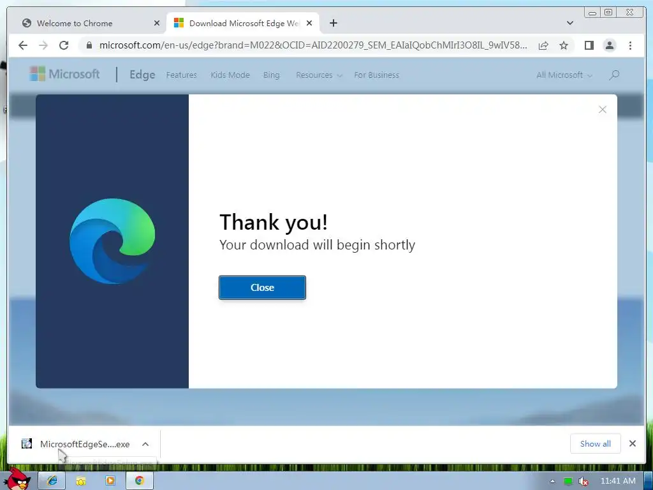This screenshot has width=653, height=490.
Task: Open the Edge home link
Action: (x=142, y=75)
